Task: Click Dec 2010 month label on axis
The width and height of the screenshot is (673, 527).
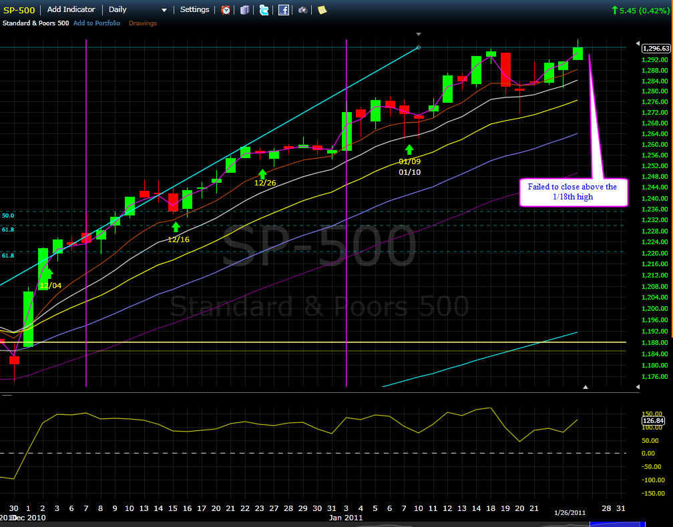Action: tap(28, 518)
